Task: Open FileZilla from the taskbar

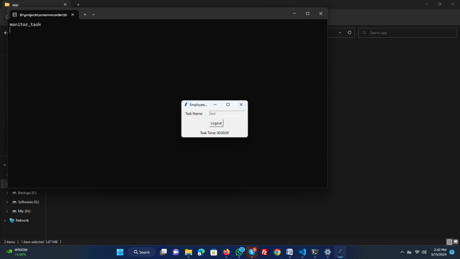Action: [265, 252]
